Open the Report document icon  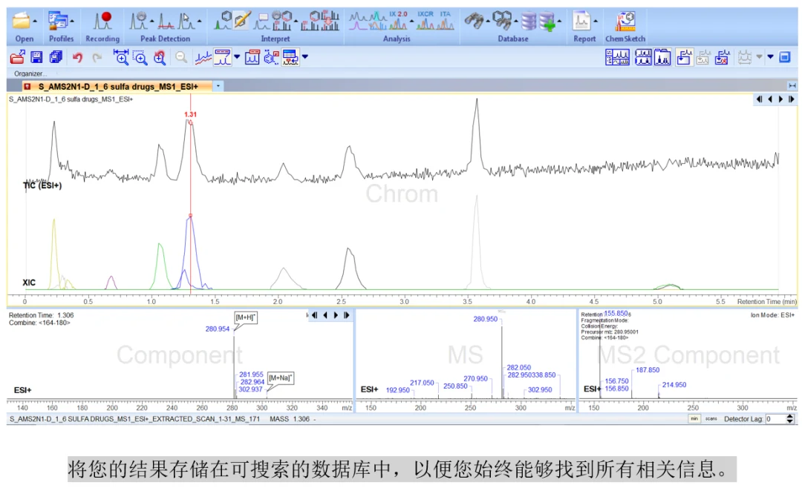pyautogui.click(x=581, y=22)
